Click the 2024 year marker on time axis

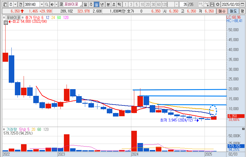135,154
